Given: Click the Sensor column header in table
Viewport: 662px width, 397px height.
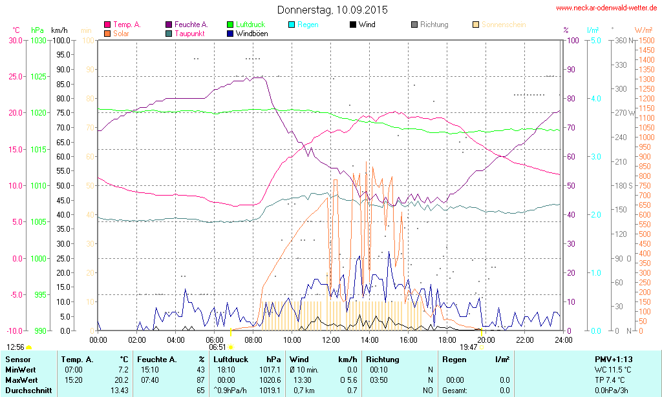Looking at the screenshot, I should point(17,360).
